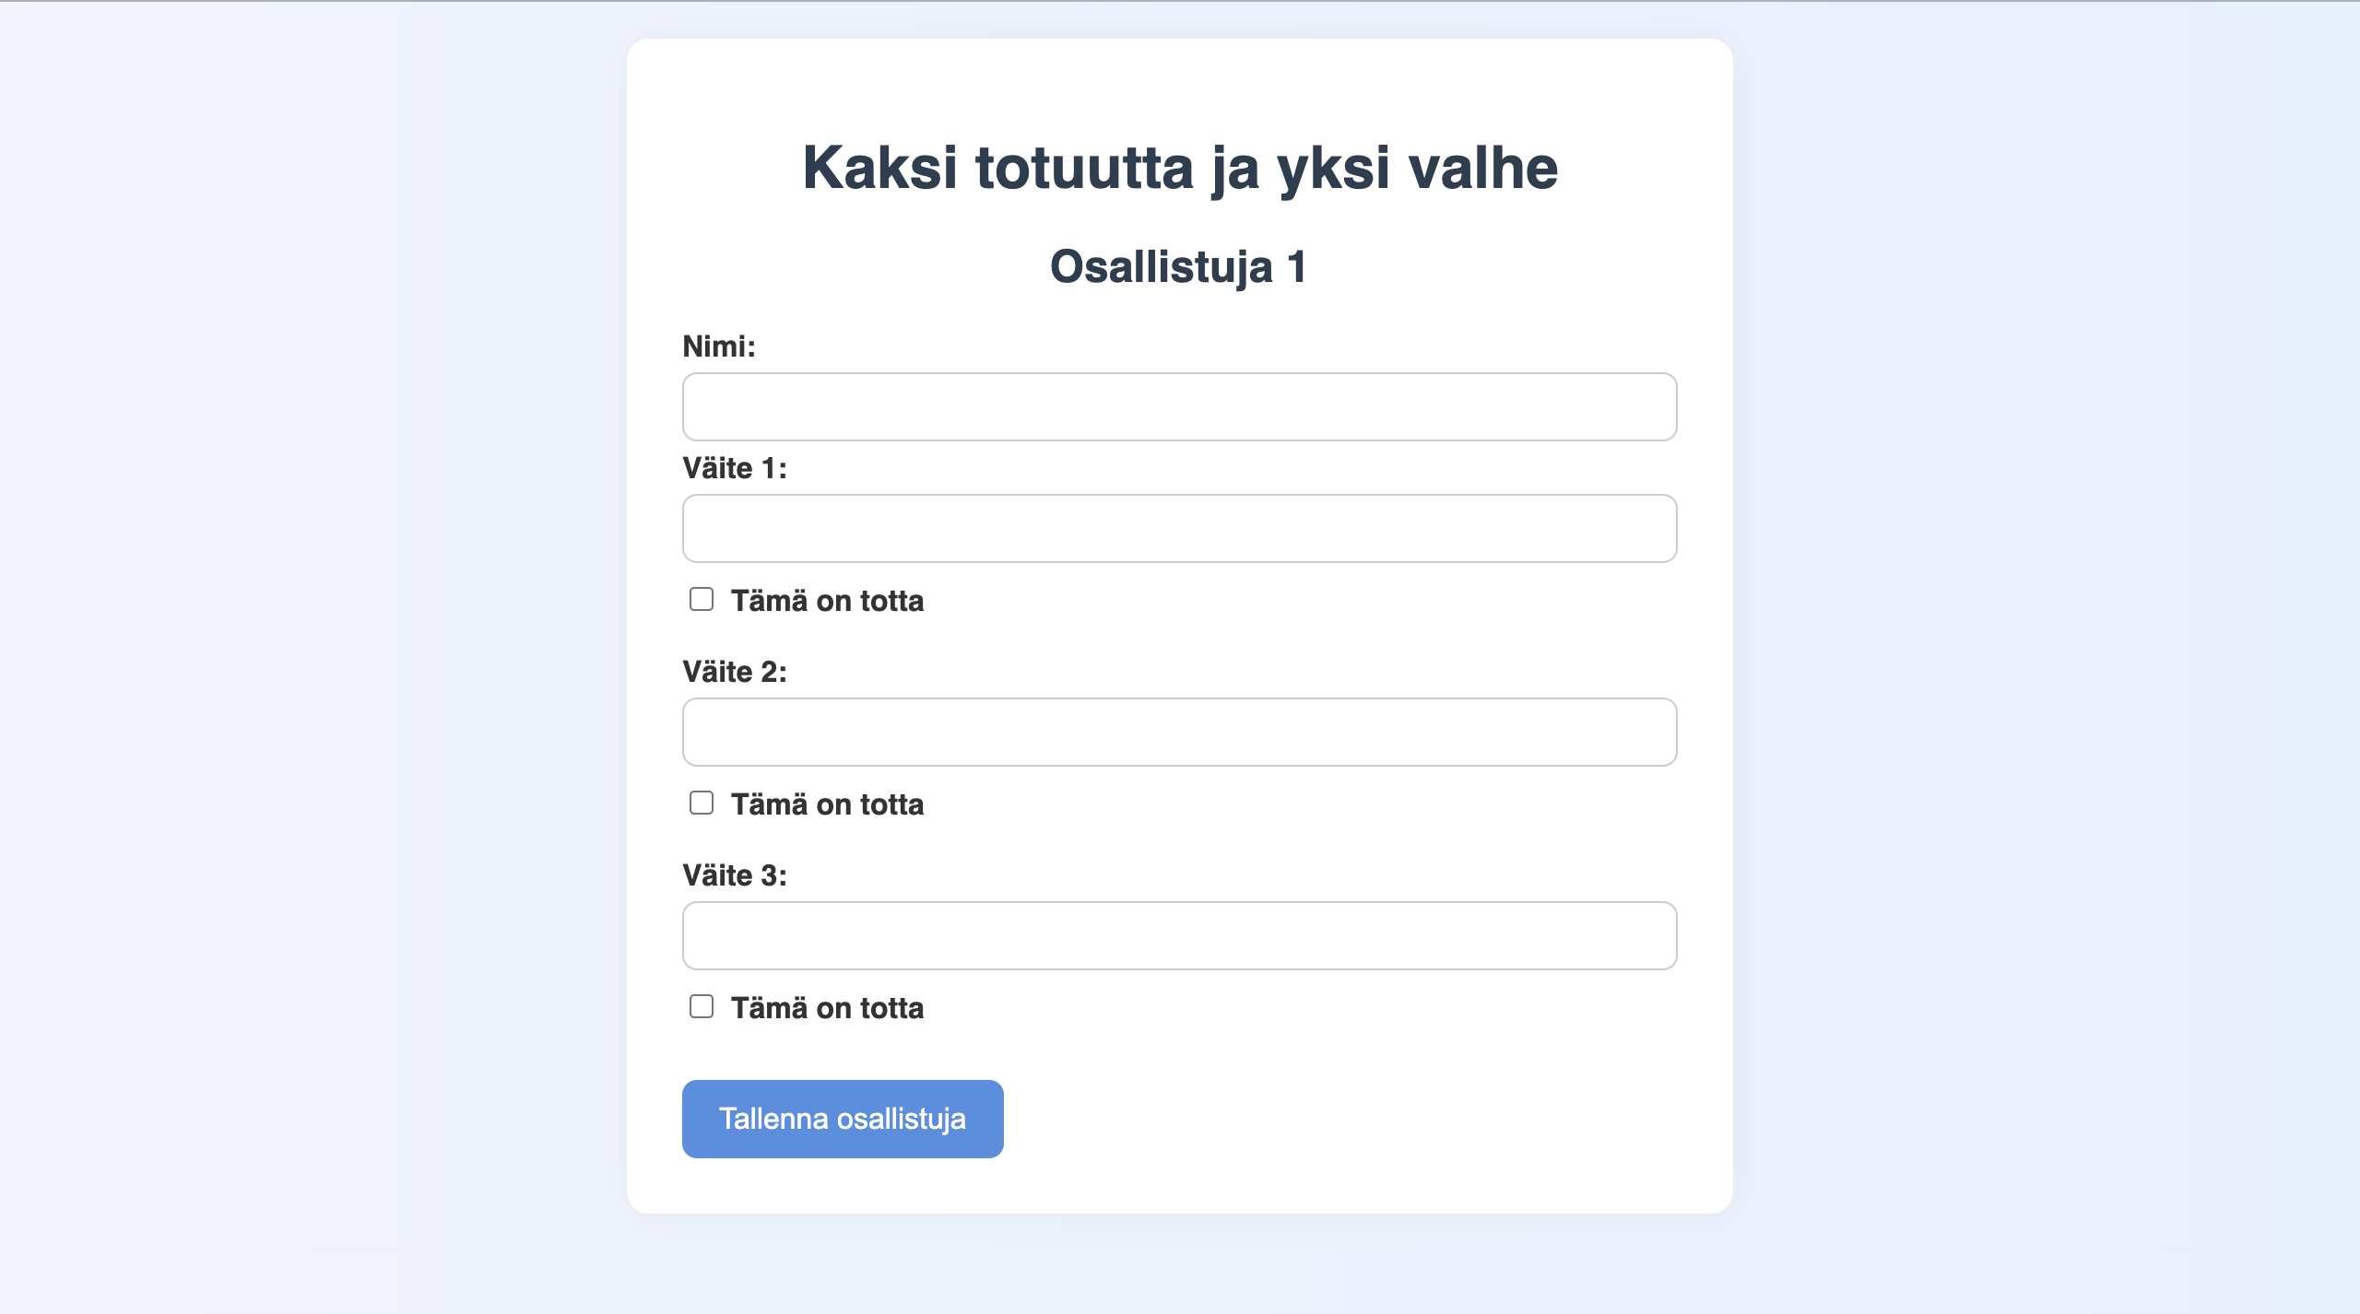Click the 'Tämä on totta' label text under Väite 3

click(827, 1008)
